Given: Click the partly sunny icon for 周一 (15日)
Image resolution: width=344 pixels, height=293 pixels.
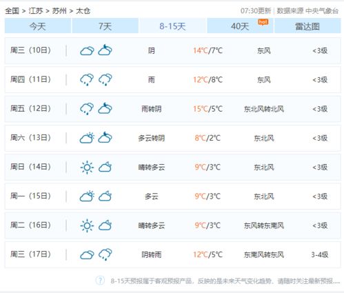Looking at the screenshot, I should click(87, 196).
